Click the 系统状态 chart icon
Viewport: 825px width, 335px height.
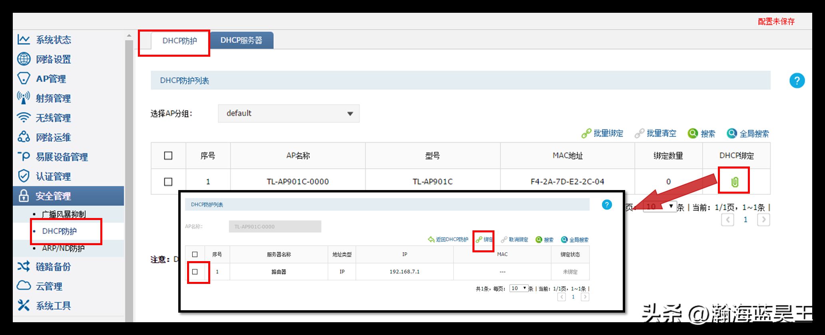[x=24, y=39]
